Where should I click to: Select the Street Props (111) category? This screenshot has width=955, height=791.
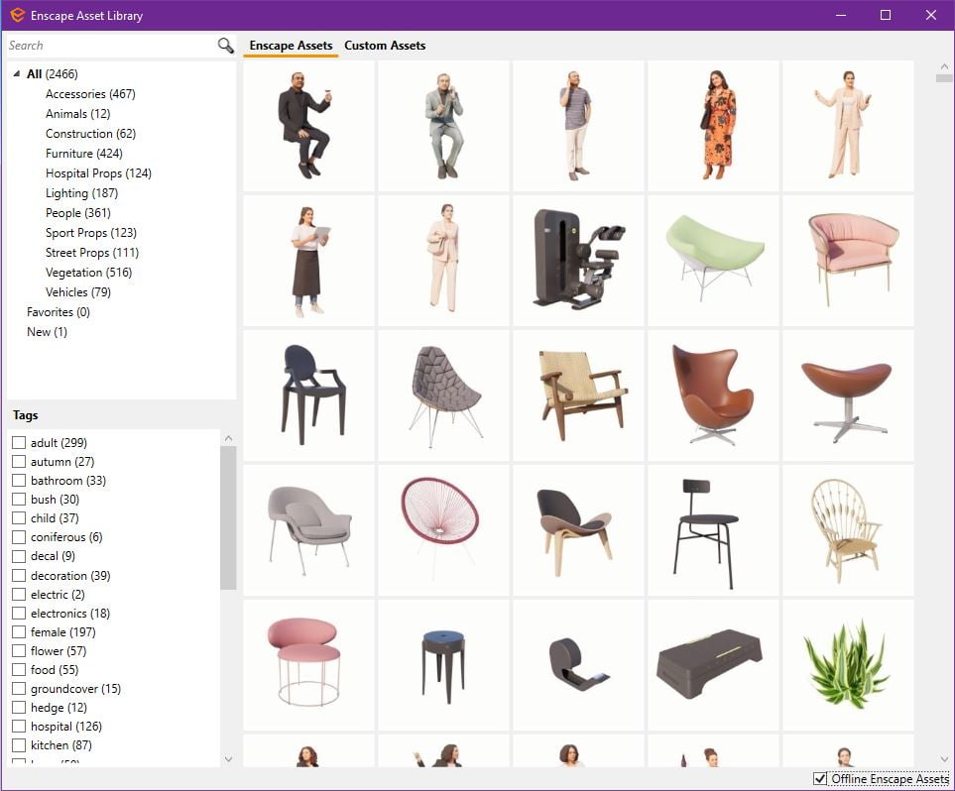92,253
